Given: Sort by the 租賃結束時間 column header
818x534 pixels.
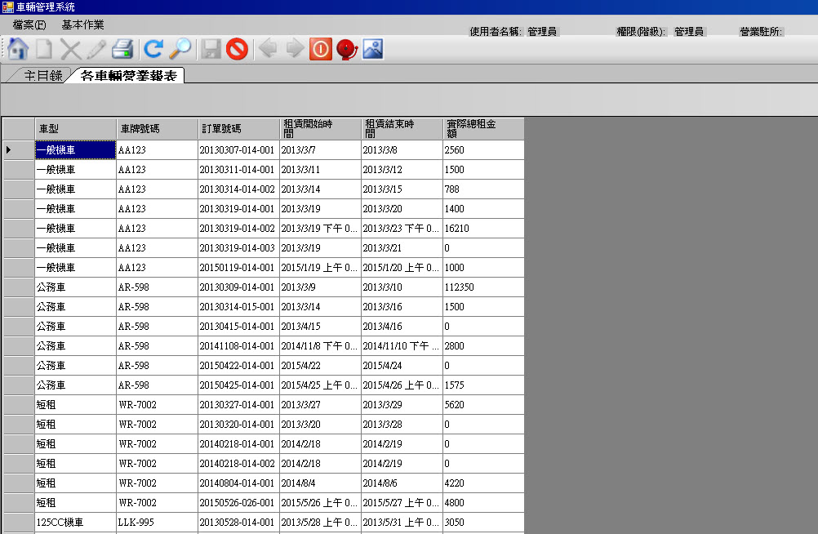Looking at the screenshot, I should [x=402, y=128].
